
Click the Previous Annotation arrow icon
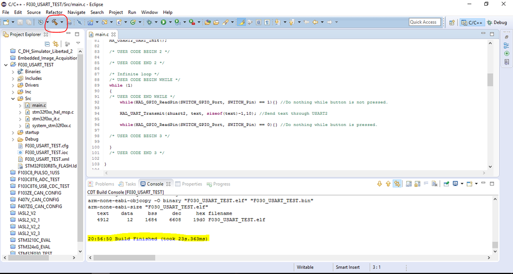(291, 22)
